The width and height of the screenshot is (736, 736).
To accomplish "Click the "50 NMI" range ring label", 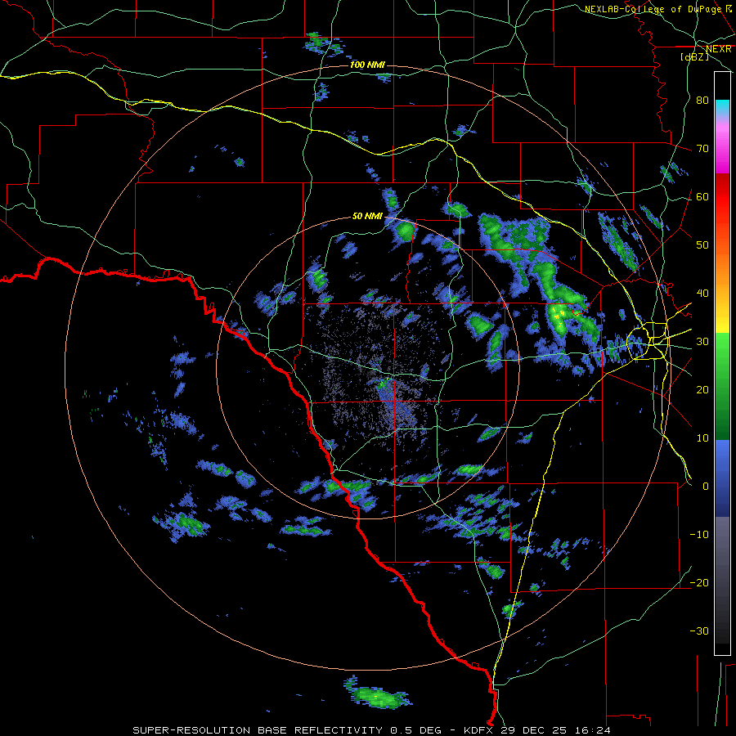I will pyautogui.click(x=367, y=216).
